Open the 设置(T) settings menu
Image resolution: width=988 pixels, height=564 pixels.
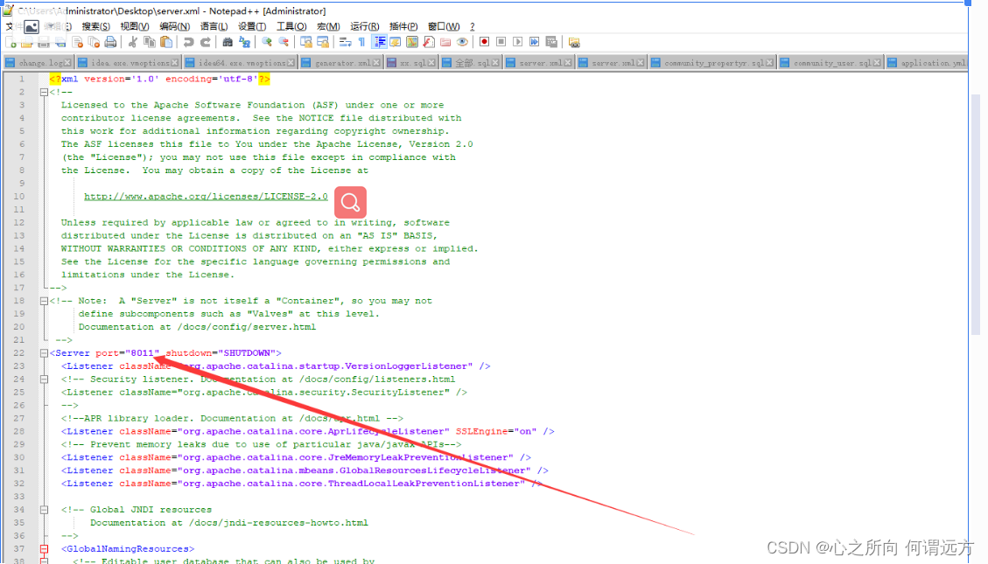click(x=252, y=26)
